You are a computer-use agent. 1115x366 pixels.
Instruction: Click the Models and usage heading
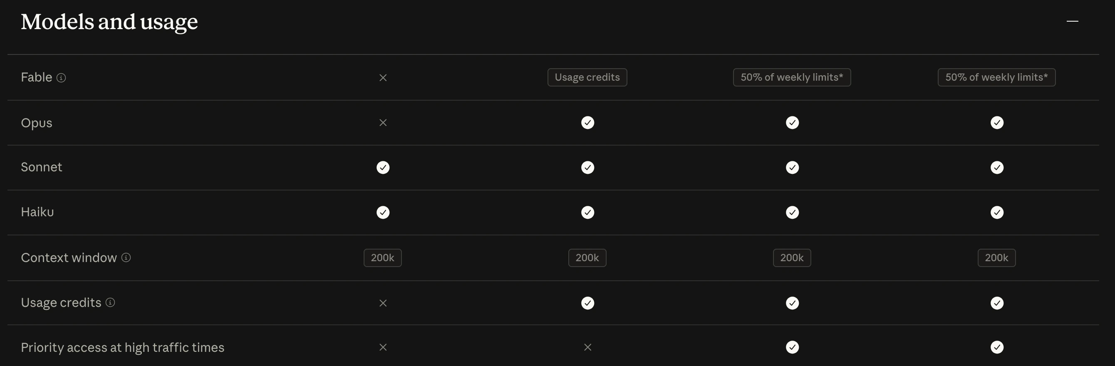pos(109,22)
